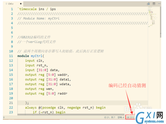Click the '行 21, 列 7' cursor position entry
166x124 pixels.
click(x=110, y=117)
